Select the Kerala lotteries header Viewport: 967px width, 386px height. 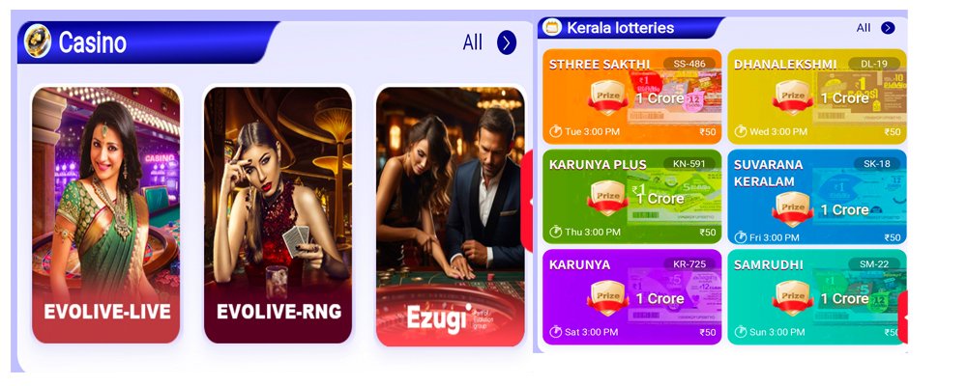click(630, 28)
